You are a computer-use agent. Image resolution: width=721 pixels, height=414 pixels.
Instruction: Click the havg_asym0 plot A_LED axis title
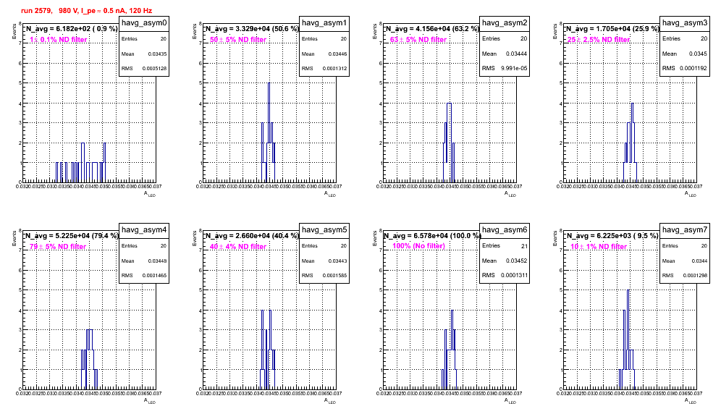click(x=149, y=194)
